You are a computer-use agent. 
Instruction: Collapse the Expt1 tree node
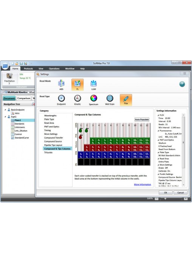click(5, 116)
